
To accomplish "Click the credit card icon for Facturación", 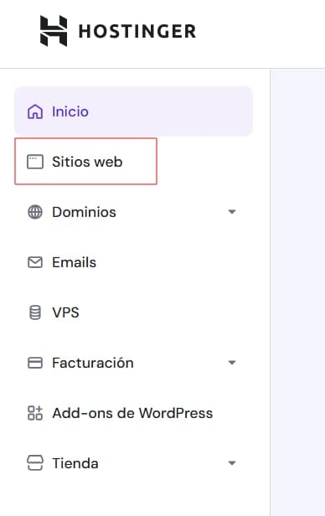I will pyautogui.click(x=35, y=363).
